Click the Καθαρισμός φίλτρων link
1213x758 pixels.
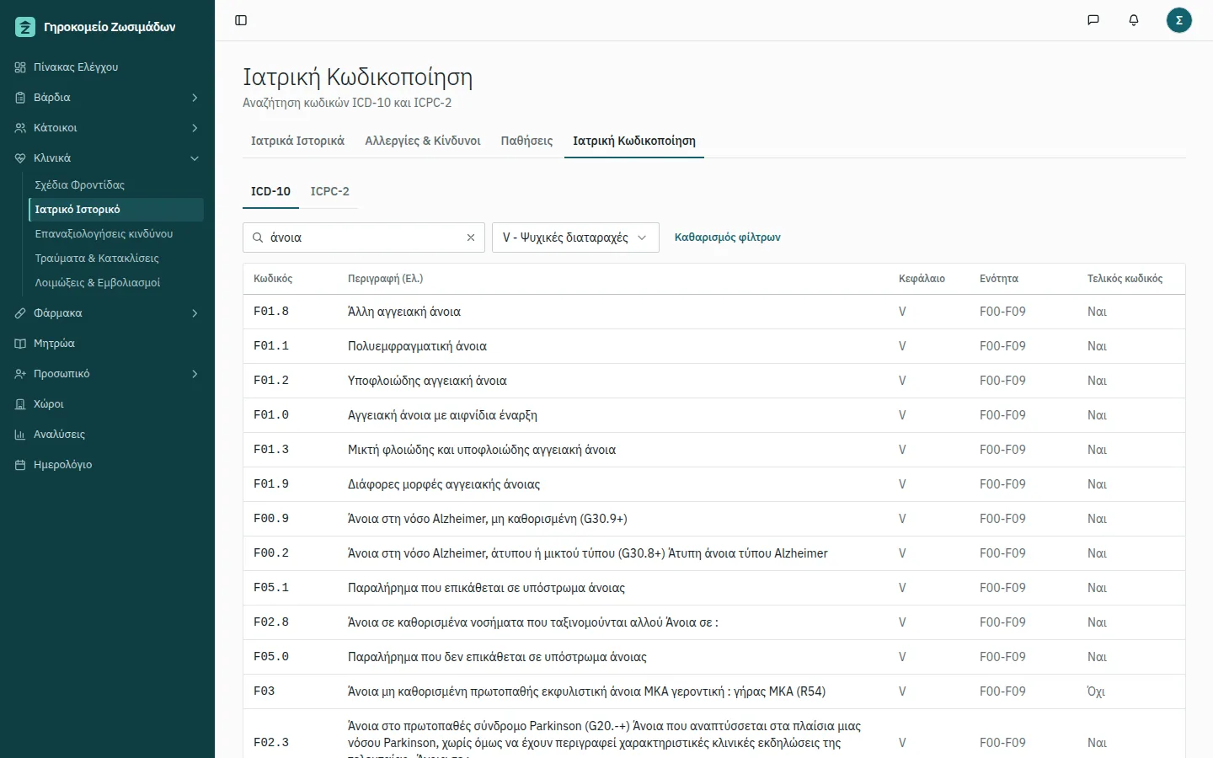click(728, 238)
